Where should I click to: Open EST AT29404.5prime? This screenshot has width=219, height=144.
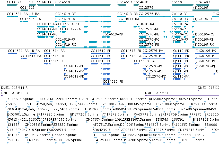tap(105, 99)
